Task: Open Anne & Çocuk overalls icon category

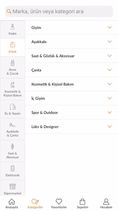Action: 12,63
